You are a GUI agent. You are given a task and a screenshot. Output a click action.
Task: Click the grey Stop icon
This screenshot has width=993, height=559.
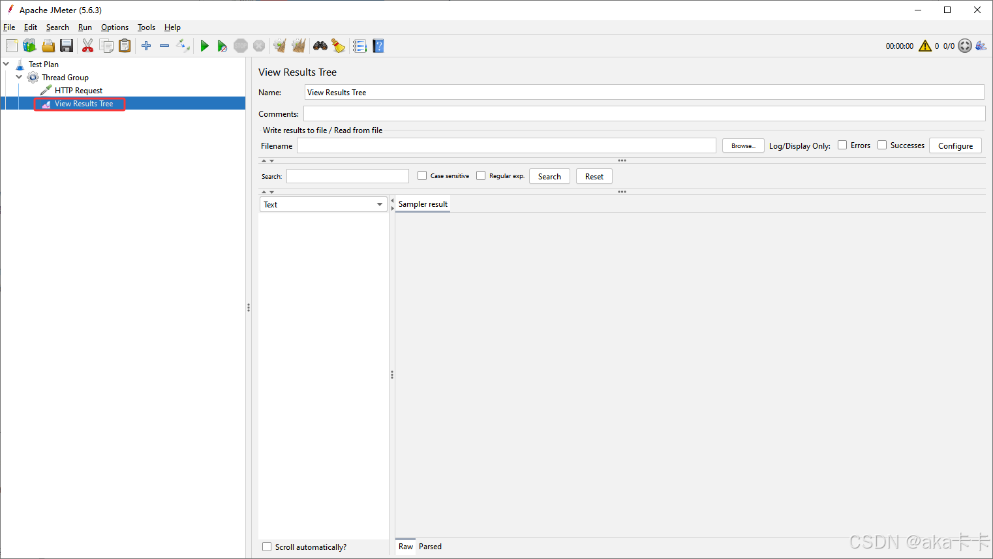[241, 46]
